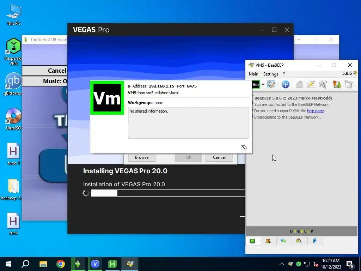Click the envelope with pencil compose icon

tap(311, 85)
